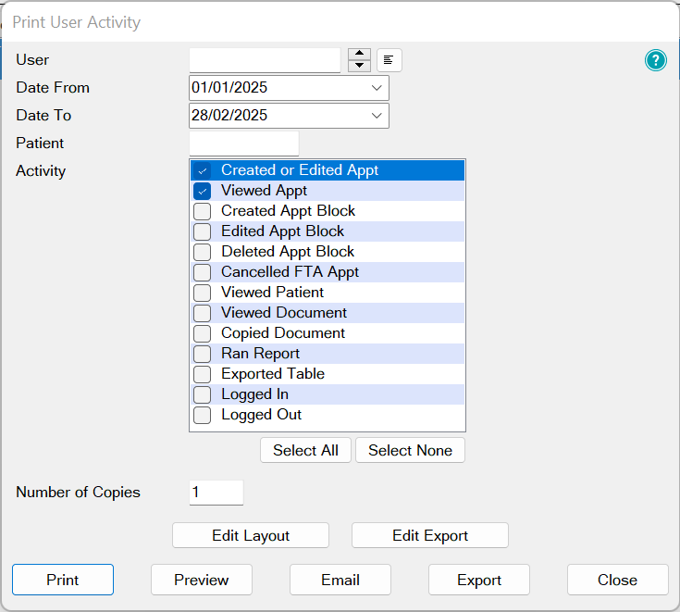The image size is (680, 612).
Task: Enable the Deleted Appt Block checkbox
Action: [203, 252]
